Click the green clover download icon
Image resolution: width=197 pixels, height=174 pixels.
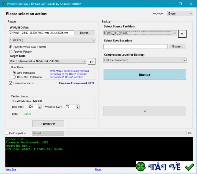pos(141,167)
